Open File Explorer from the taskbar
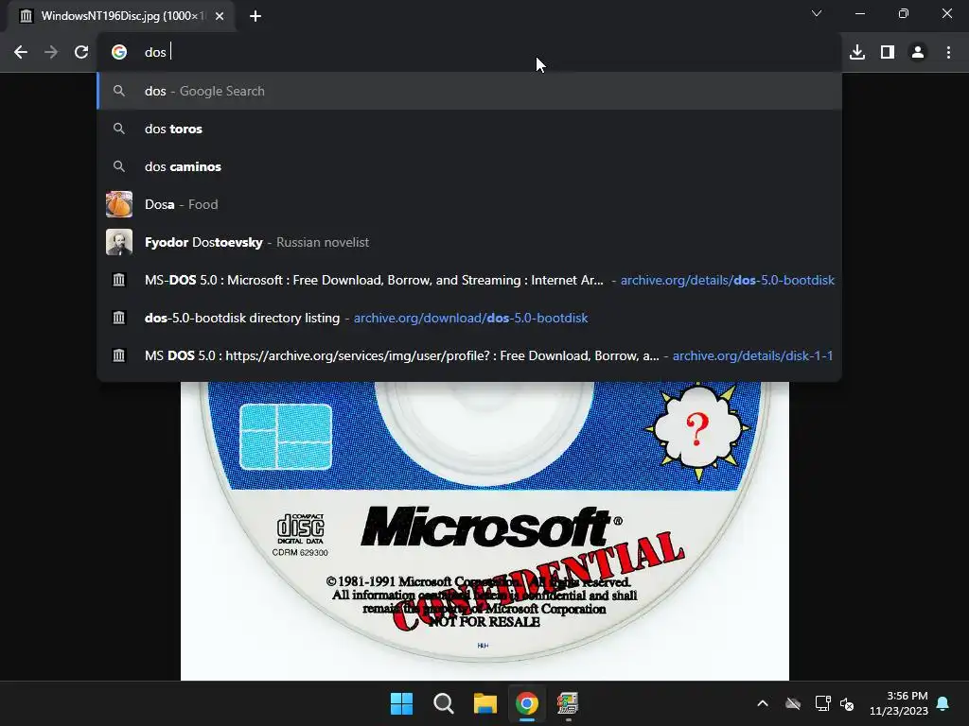This screenshot has width=969, height=726. [x=485, y=703]
